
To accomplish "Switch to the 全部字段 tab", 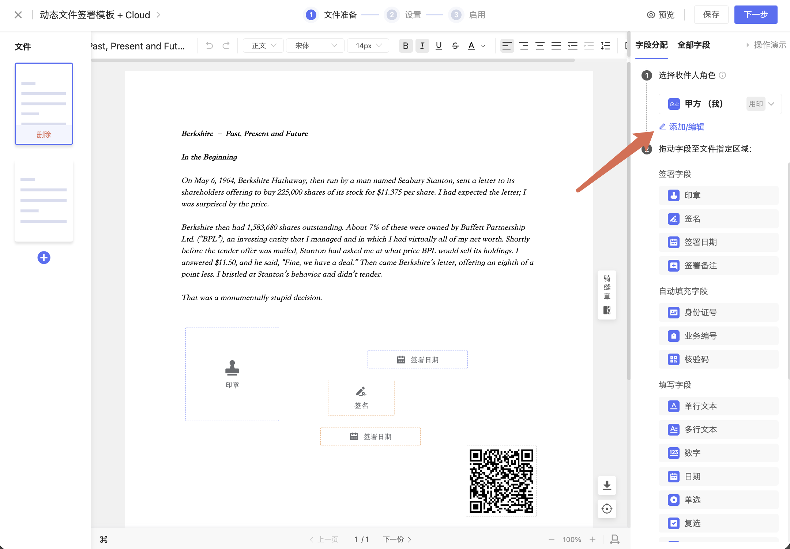I will pos(693,45).
